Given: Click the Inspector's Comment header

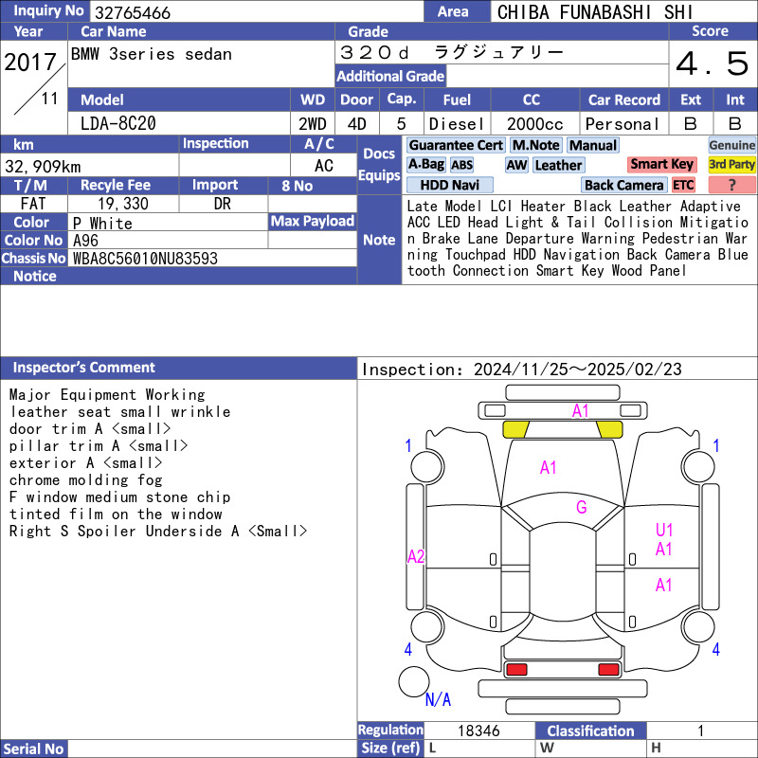Looking at the screenshot, I should tap(83, 368).
